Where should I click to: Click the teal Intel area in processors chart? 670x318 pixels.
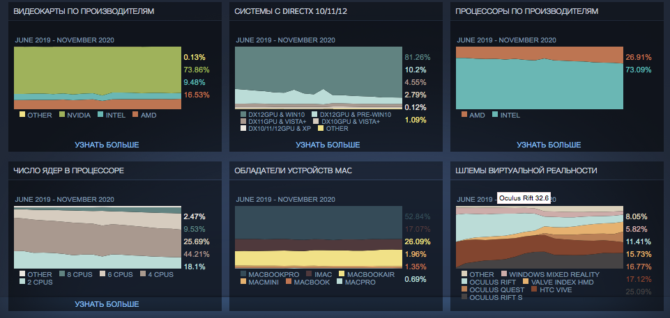(x=537, y=87)
